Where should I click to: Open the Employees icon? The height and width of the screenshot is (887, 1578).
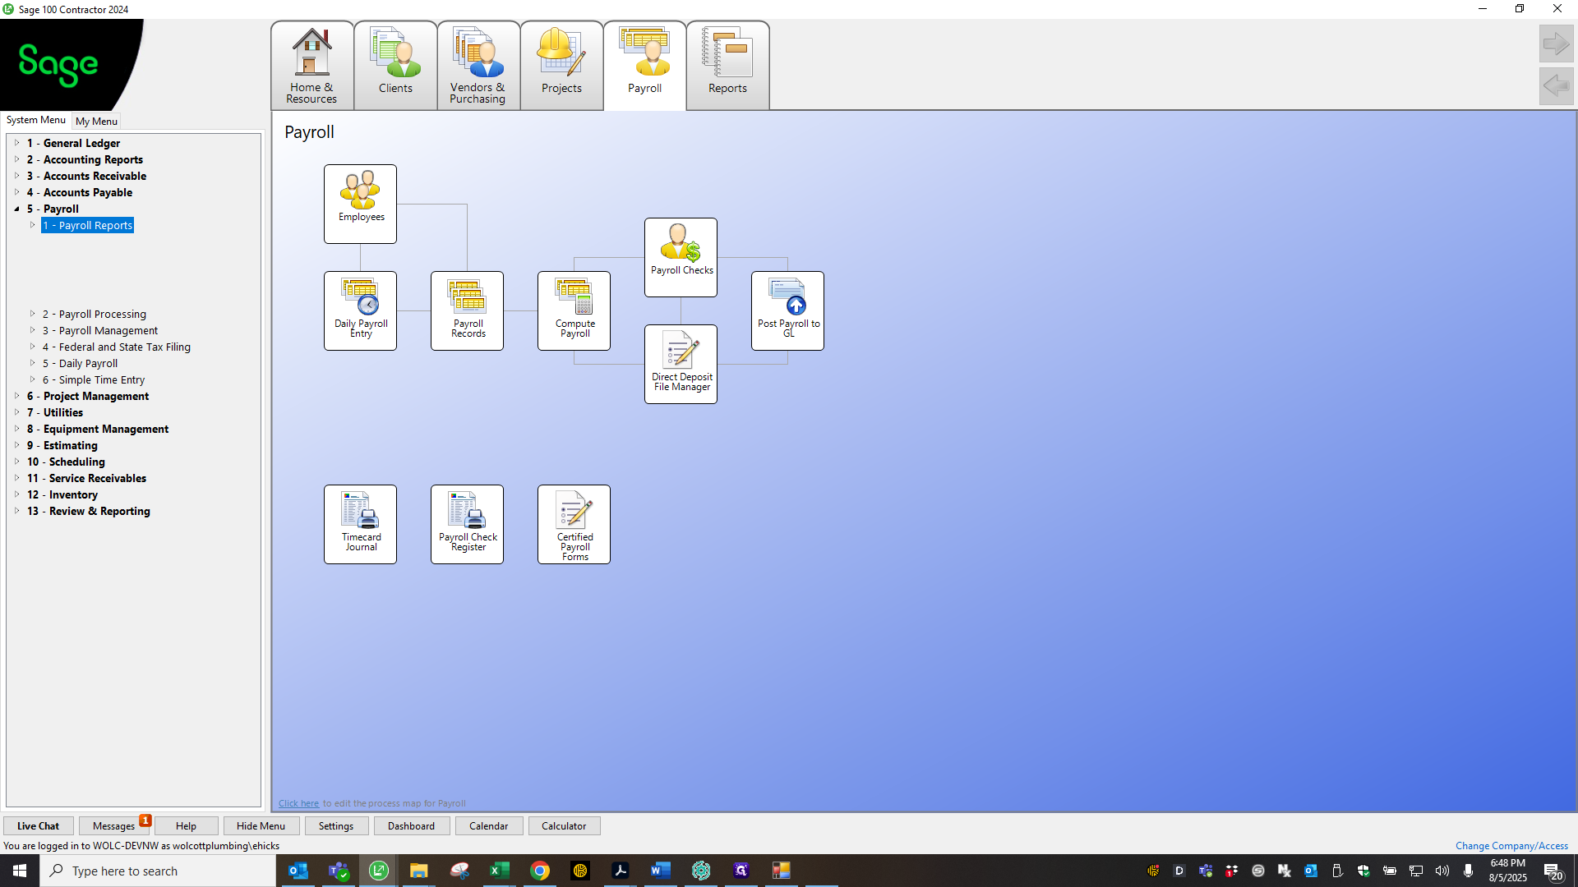coord(360,204)
